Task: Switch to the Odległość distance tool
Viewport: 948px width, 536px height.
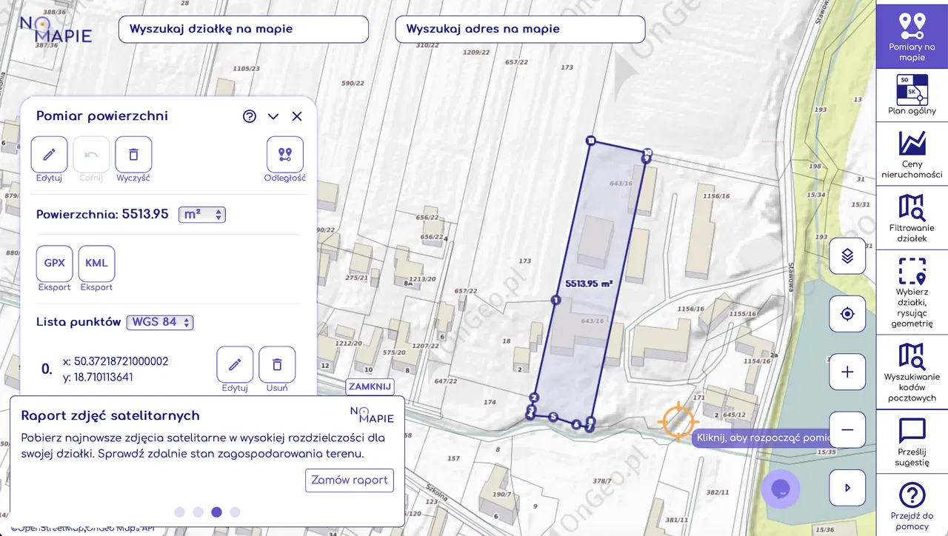Action: tap(284, 155)
